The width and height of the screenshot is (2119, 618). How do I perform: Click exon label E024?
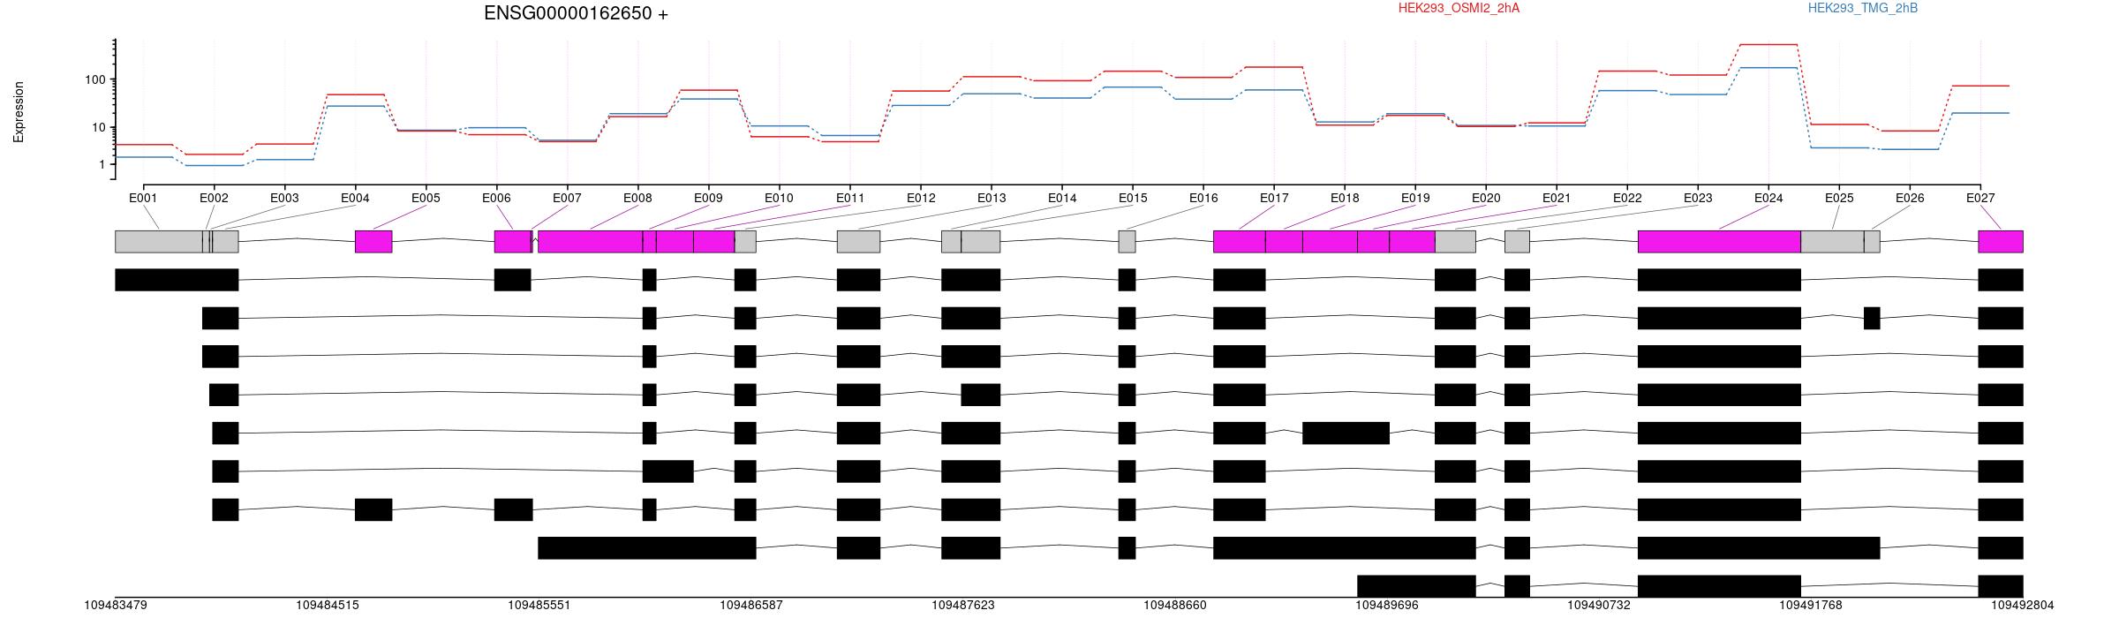point(1768,198)
